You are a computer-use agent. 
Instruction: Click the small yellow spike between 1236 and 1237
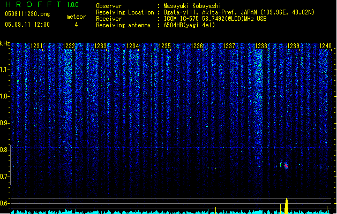coord(215,210)
